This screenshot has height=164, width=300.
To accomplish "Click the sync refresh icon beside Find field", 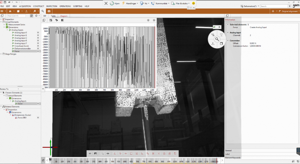I will point(32,16).
